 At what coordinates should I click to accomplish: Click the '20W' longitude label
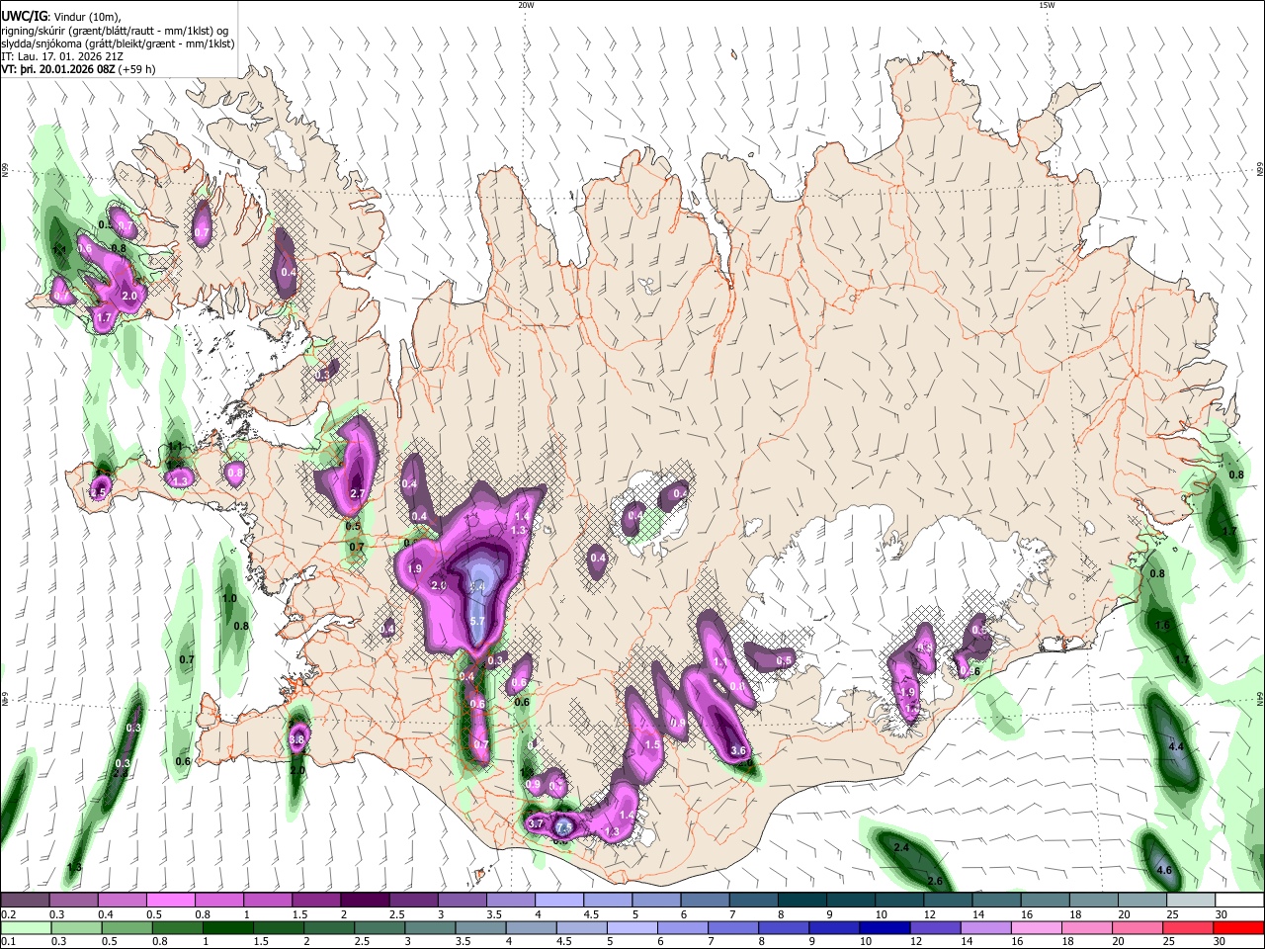(x=527, y=5)
